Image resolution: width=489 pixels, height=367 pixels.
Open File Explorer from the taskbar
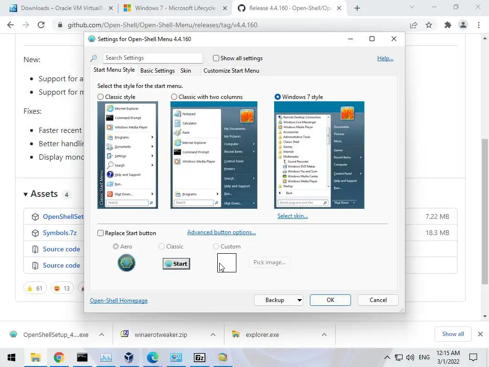[35, 357]
